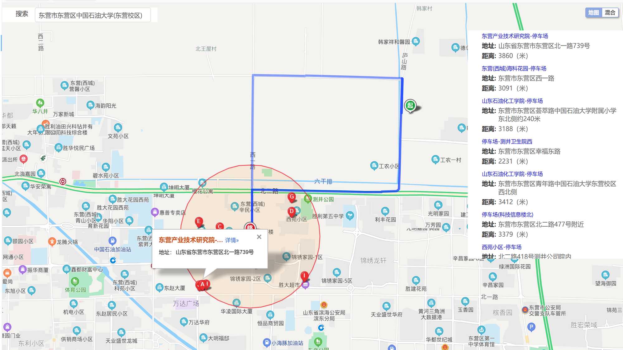Click the green route start marker
Screen dimensions: 623x350
pyautogui.click(x=410, y=105)
